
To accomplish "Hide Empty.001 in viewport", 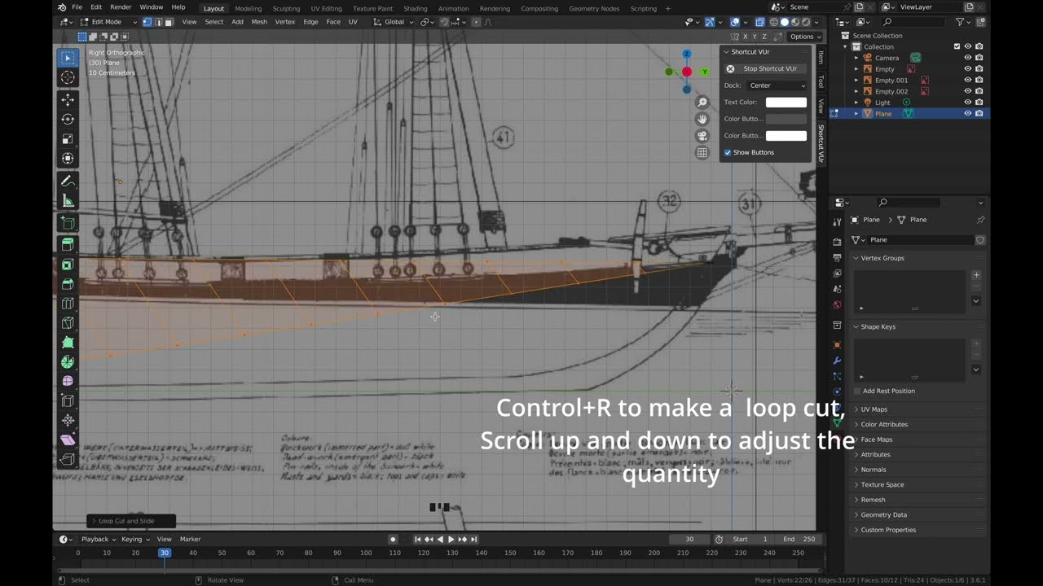I will tap(968, 80).
